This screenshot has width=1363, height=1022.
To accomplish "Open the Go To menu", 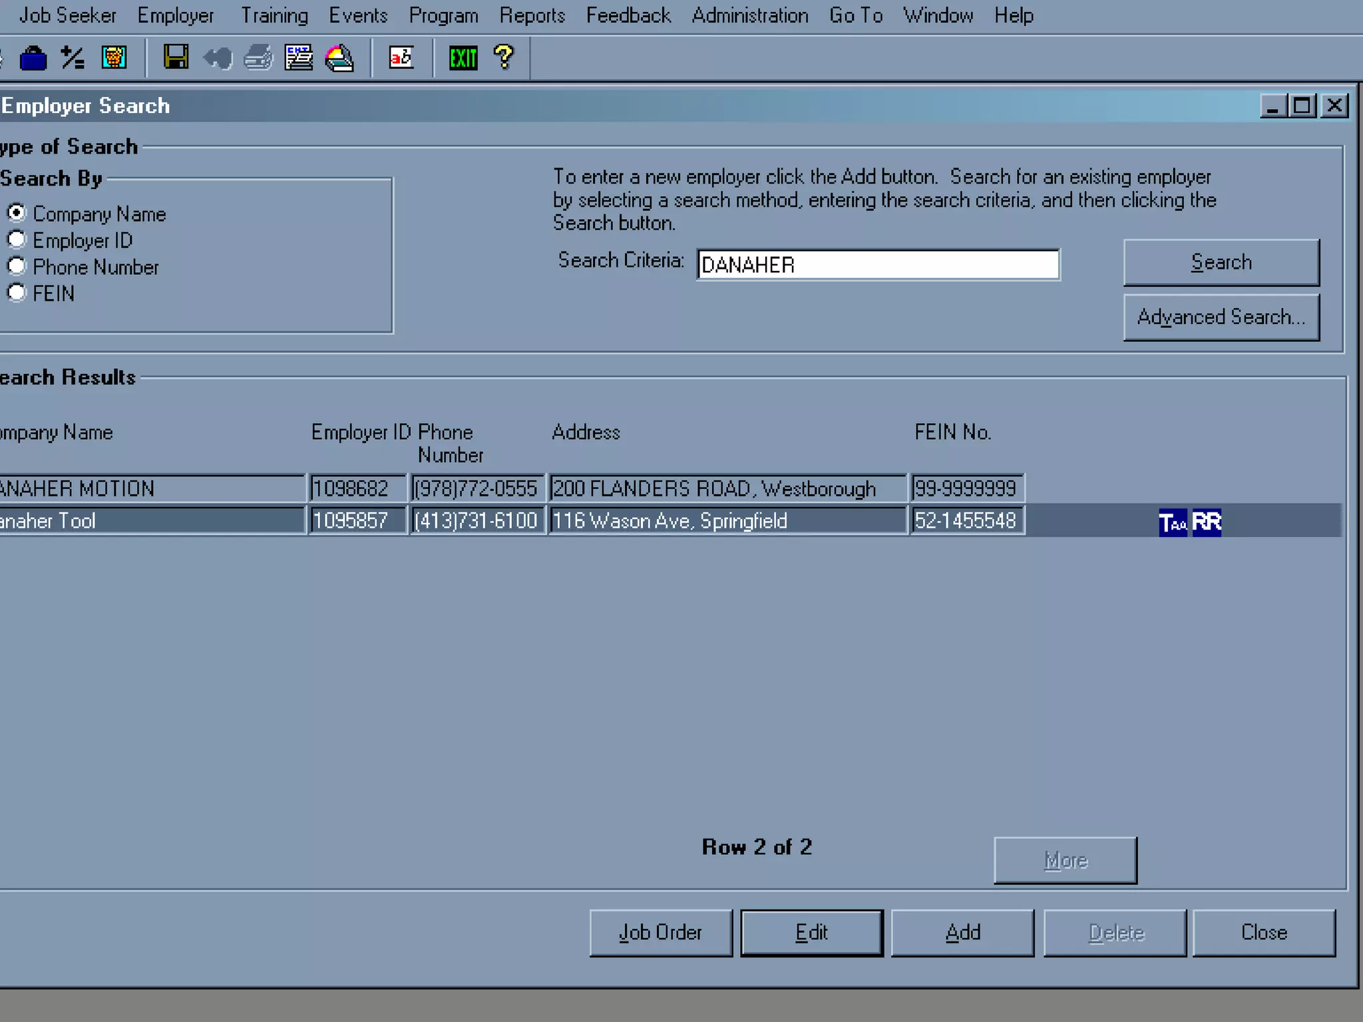I will 855,15.
